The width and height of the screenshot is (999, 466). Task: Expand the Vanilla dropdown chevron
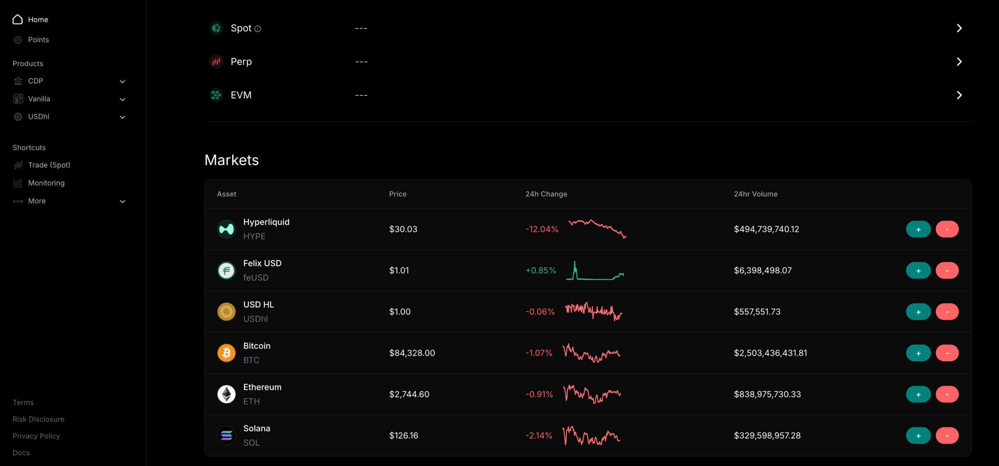pyautogui.click(x=123, y=99)
